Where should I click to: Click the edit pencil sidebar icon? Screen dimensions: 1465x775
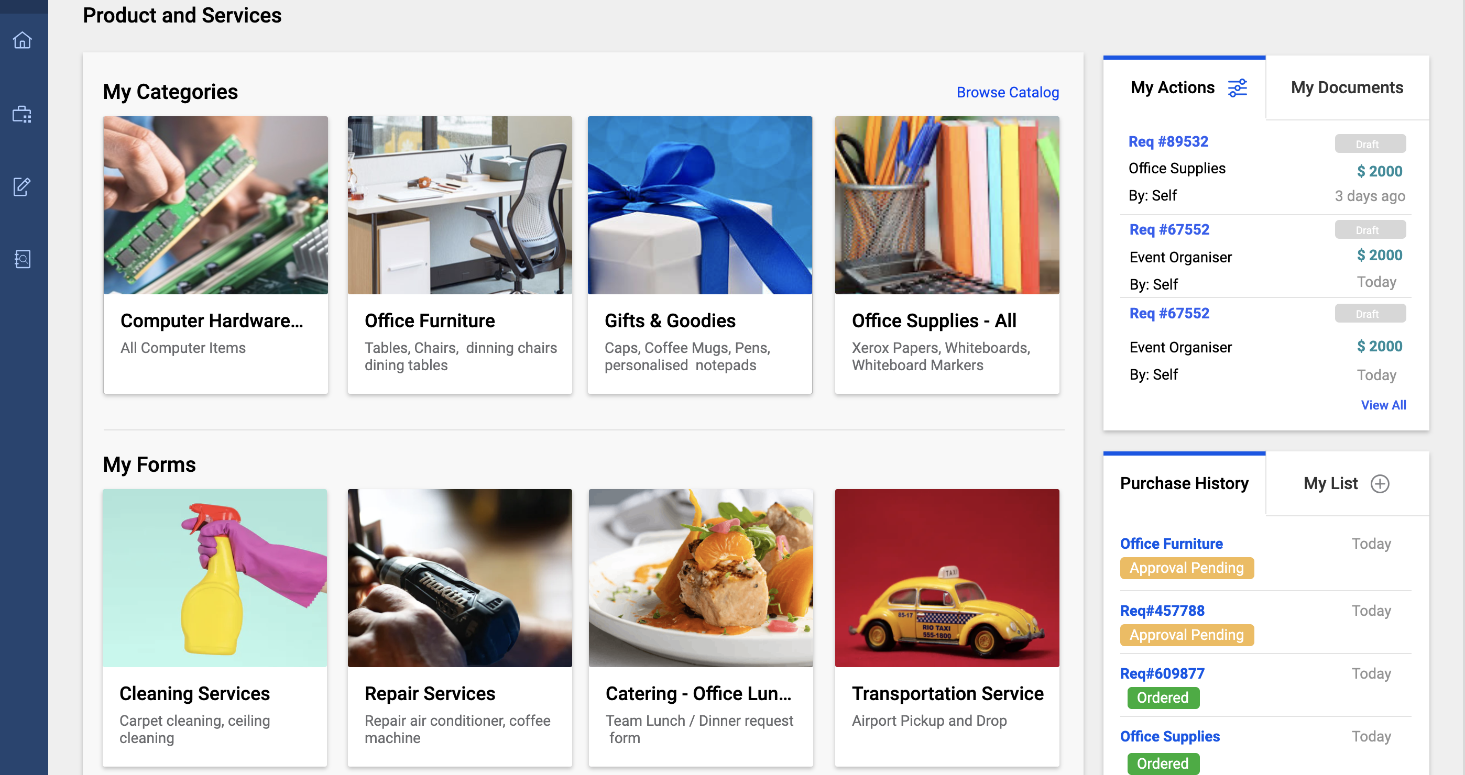pos(22,186)
